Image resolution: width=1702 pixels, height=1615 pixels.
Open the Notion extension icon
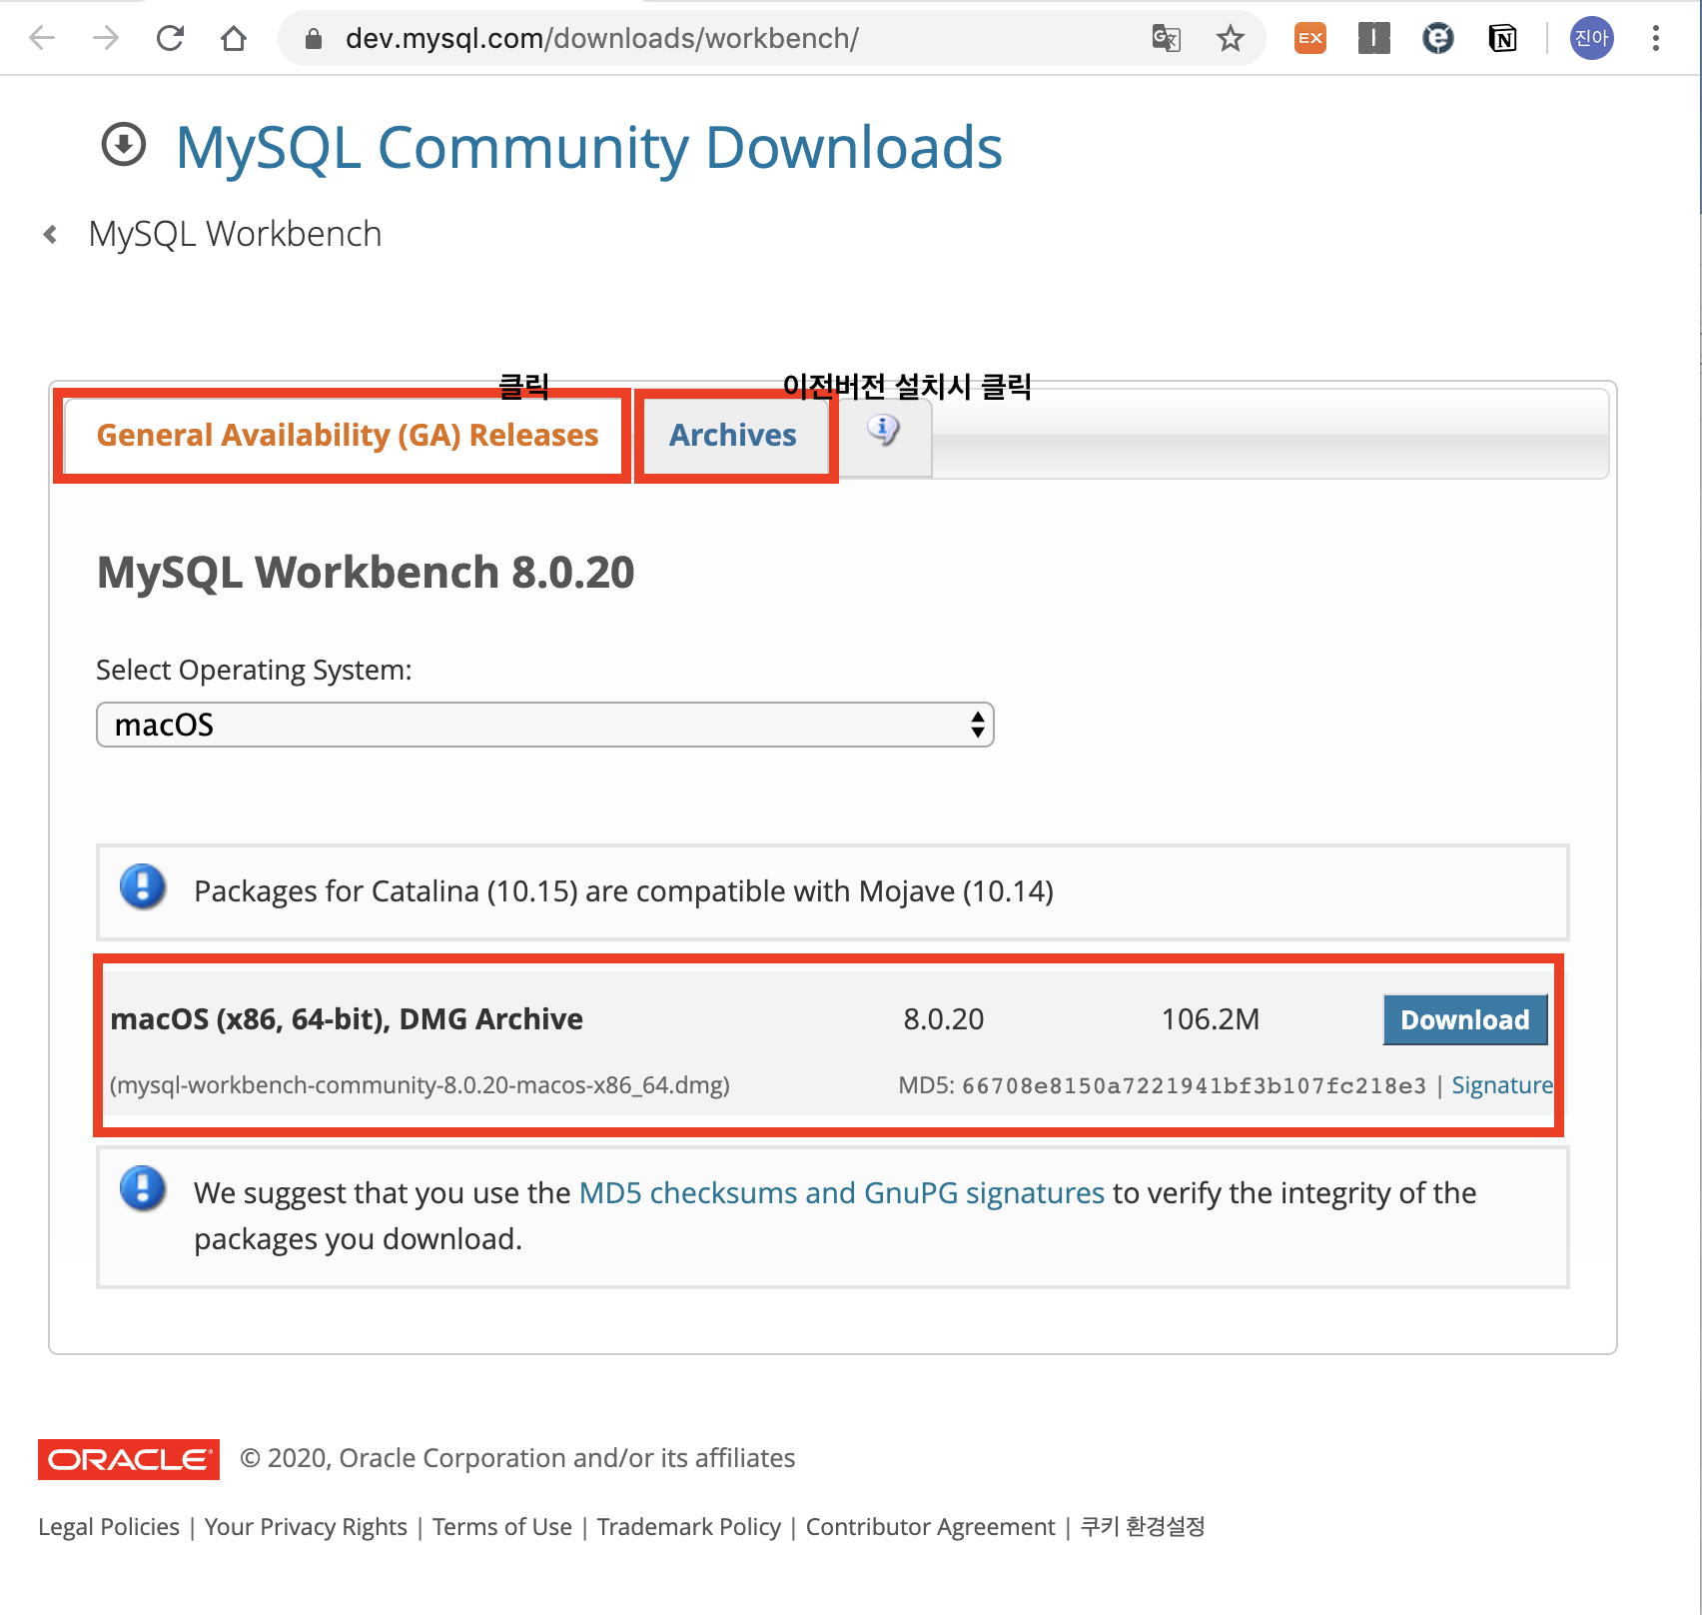[1502, 39]
